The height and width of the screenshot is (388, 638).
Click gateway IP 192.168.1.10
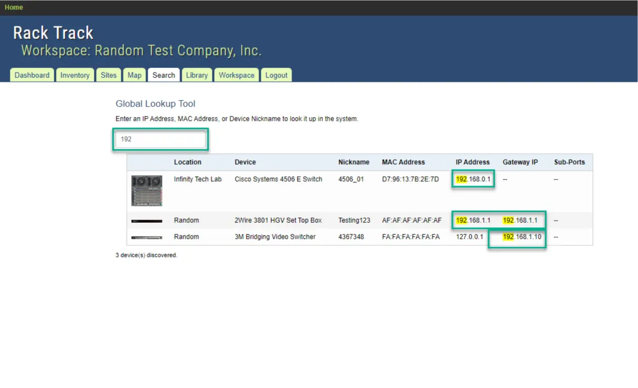(522, 237)
